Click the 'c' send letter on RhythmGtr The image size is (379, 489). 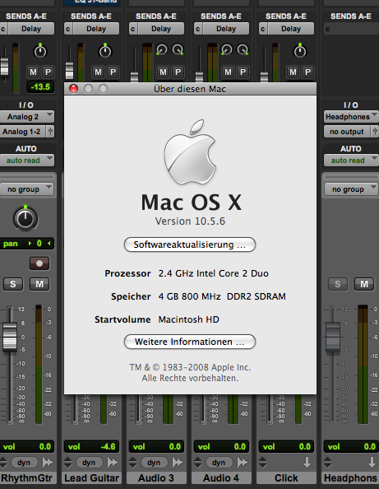[x=3, y=29]
